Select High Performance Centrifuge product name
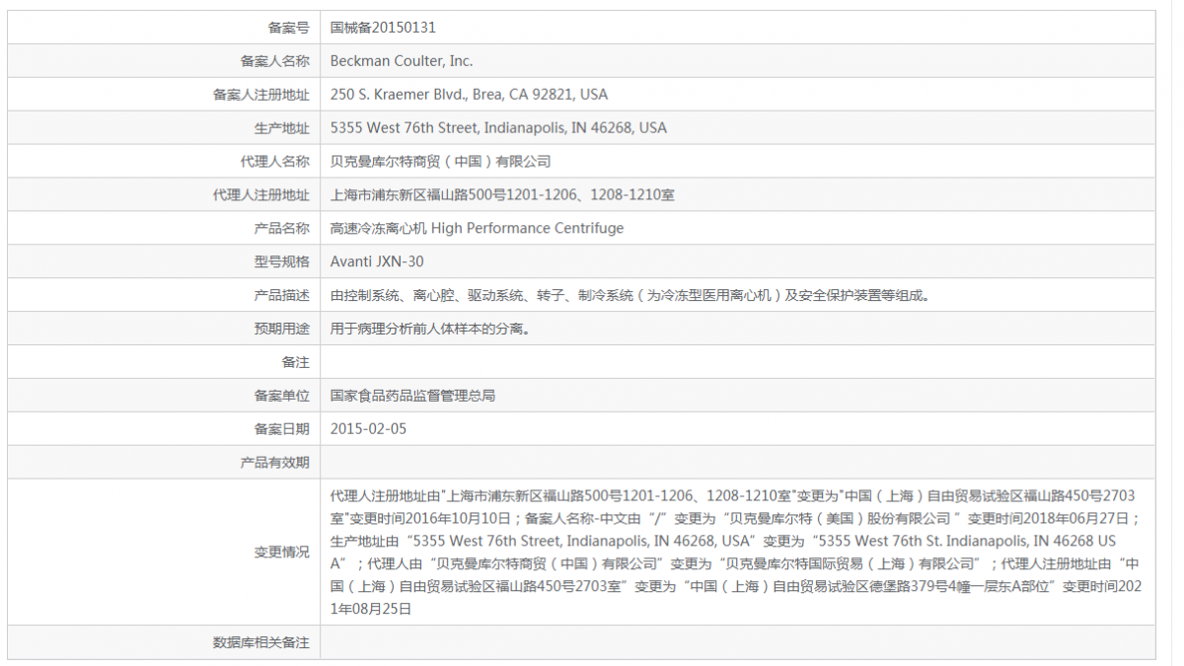 point(477,229)
